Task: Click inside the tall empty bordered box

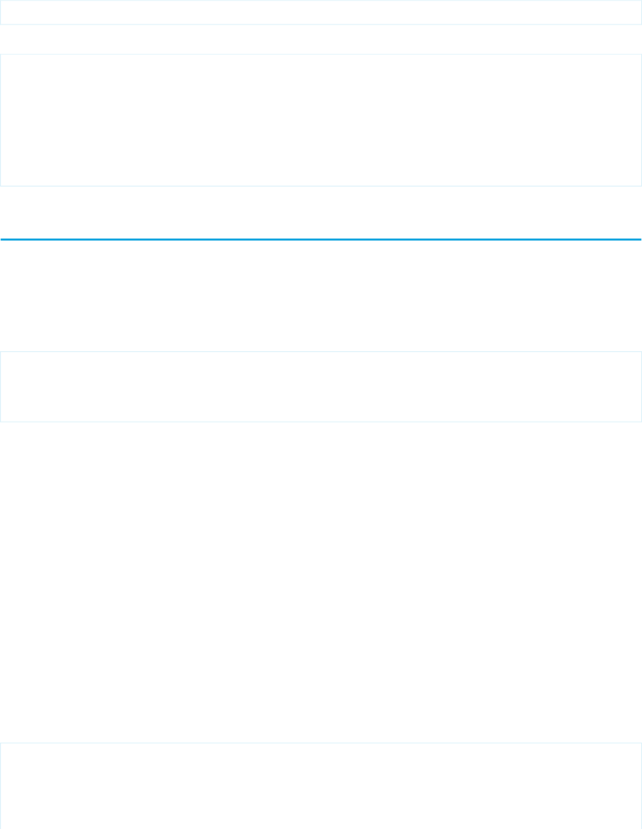Action: 321,120
